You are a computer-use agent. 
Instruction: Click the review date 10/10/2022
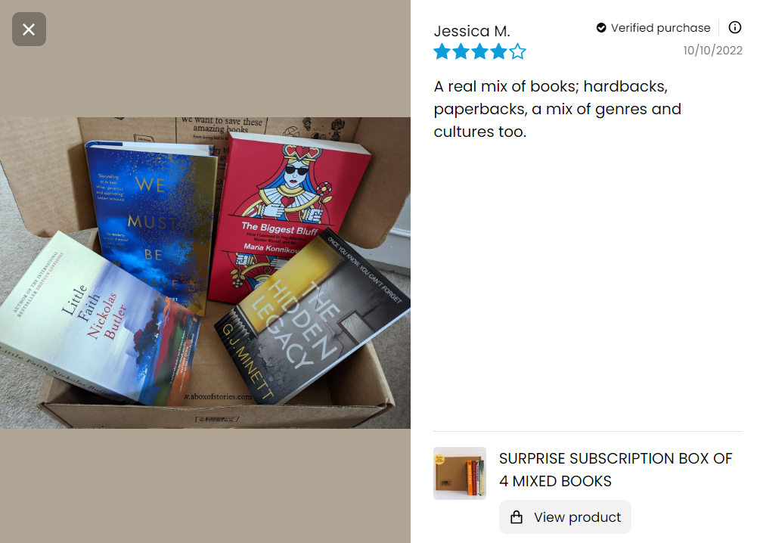pyautogui.click(x=712, y=51)
